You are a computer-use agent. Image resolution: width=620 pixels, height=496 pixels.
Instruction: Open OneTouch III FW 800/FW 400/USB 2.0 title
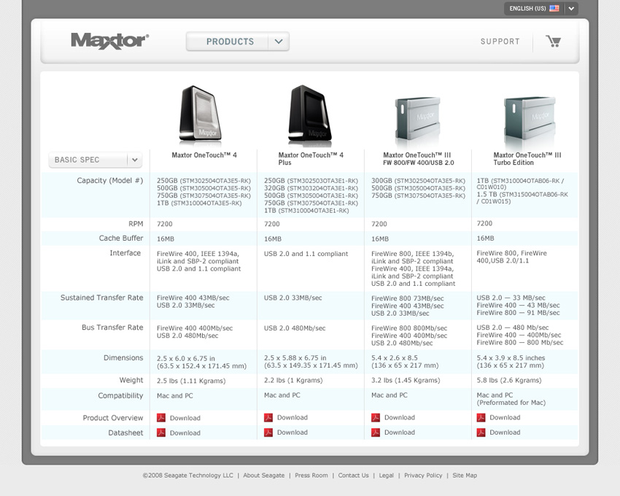[418, 158]
